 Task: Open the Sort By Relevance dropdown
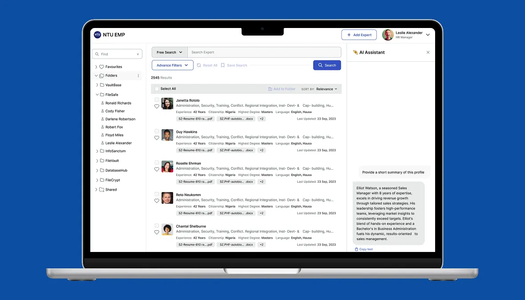(327, 89)
